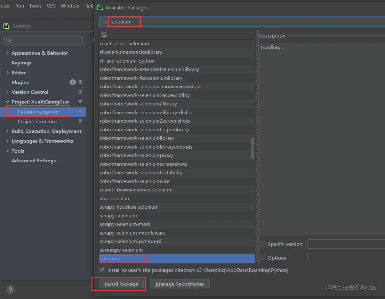Image resolution: width=385 pixels, height=299 pixels.
Task: Click the Settings search magnifier icon
Action: [9, 40]
